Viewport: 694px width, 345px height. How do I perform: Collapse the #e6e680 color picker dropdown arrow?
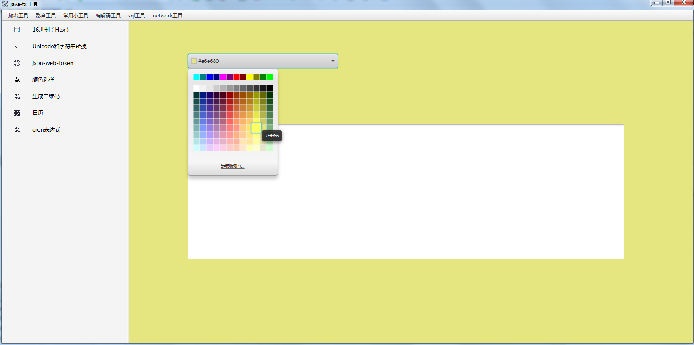pos(333,61)
